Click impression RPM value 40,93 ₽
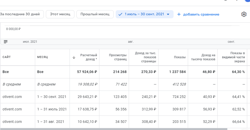The width and height of the screenshot is (250, 130). pyautogui.click(x=209, y=97)
